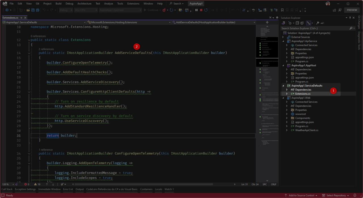Click the Search Solution Explorer field
The width and height of the screenshot is (363, 198).
point(312,28)
